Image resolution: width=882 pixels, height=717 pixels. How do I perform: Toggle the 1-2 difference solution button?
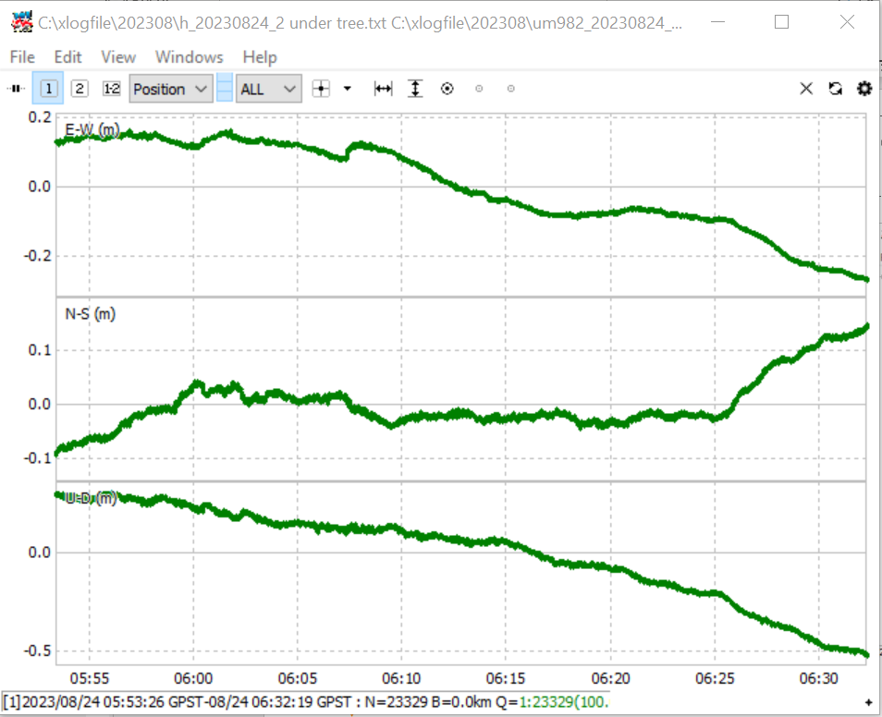click(x=111, y=89)
